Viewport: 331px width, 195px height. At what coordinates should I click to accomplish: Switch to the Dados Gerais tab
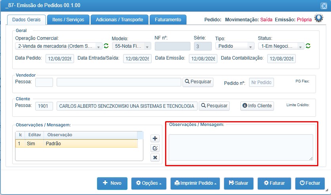point(27,20)
